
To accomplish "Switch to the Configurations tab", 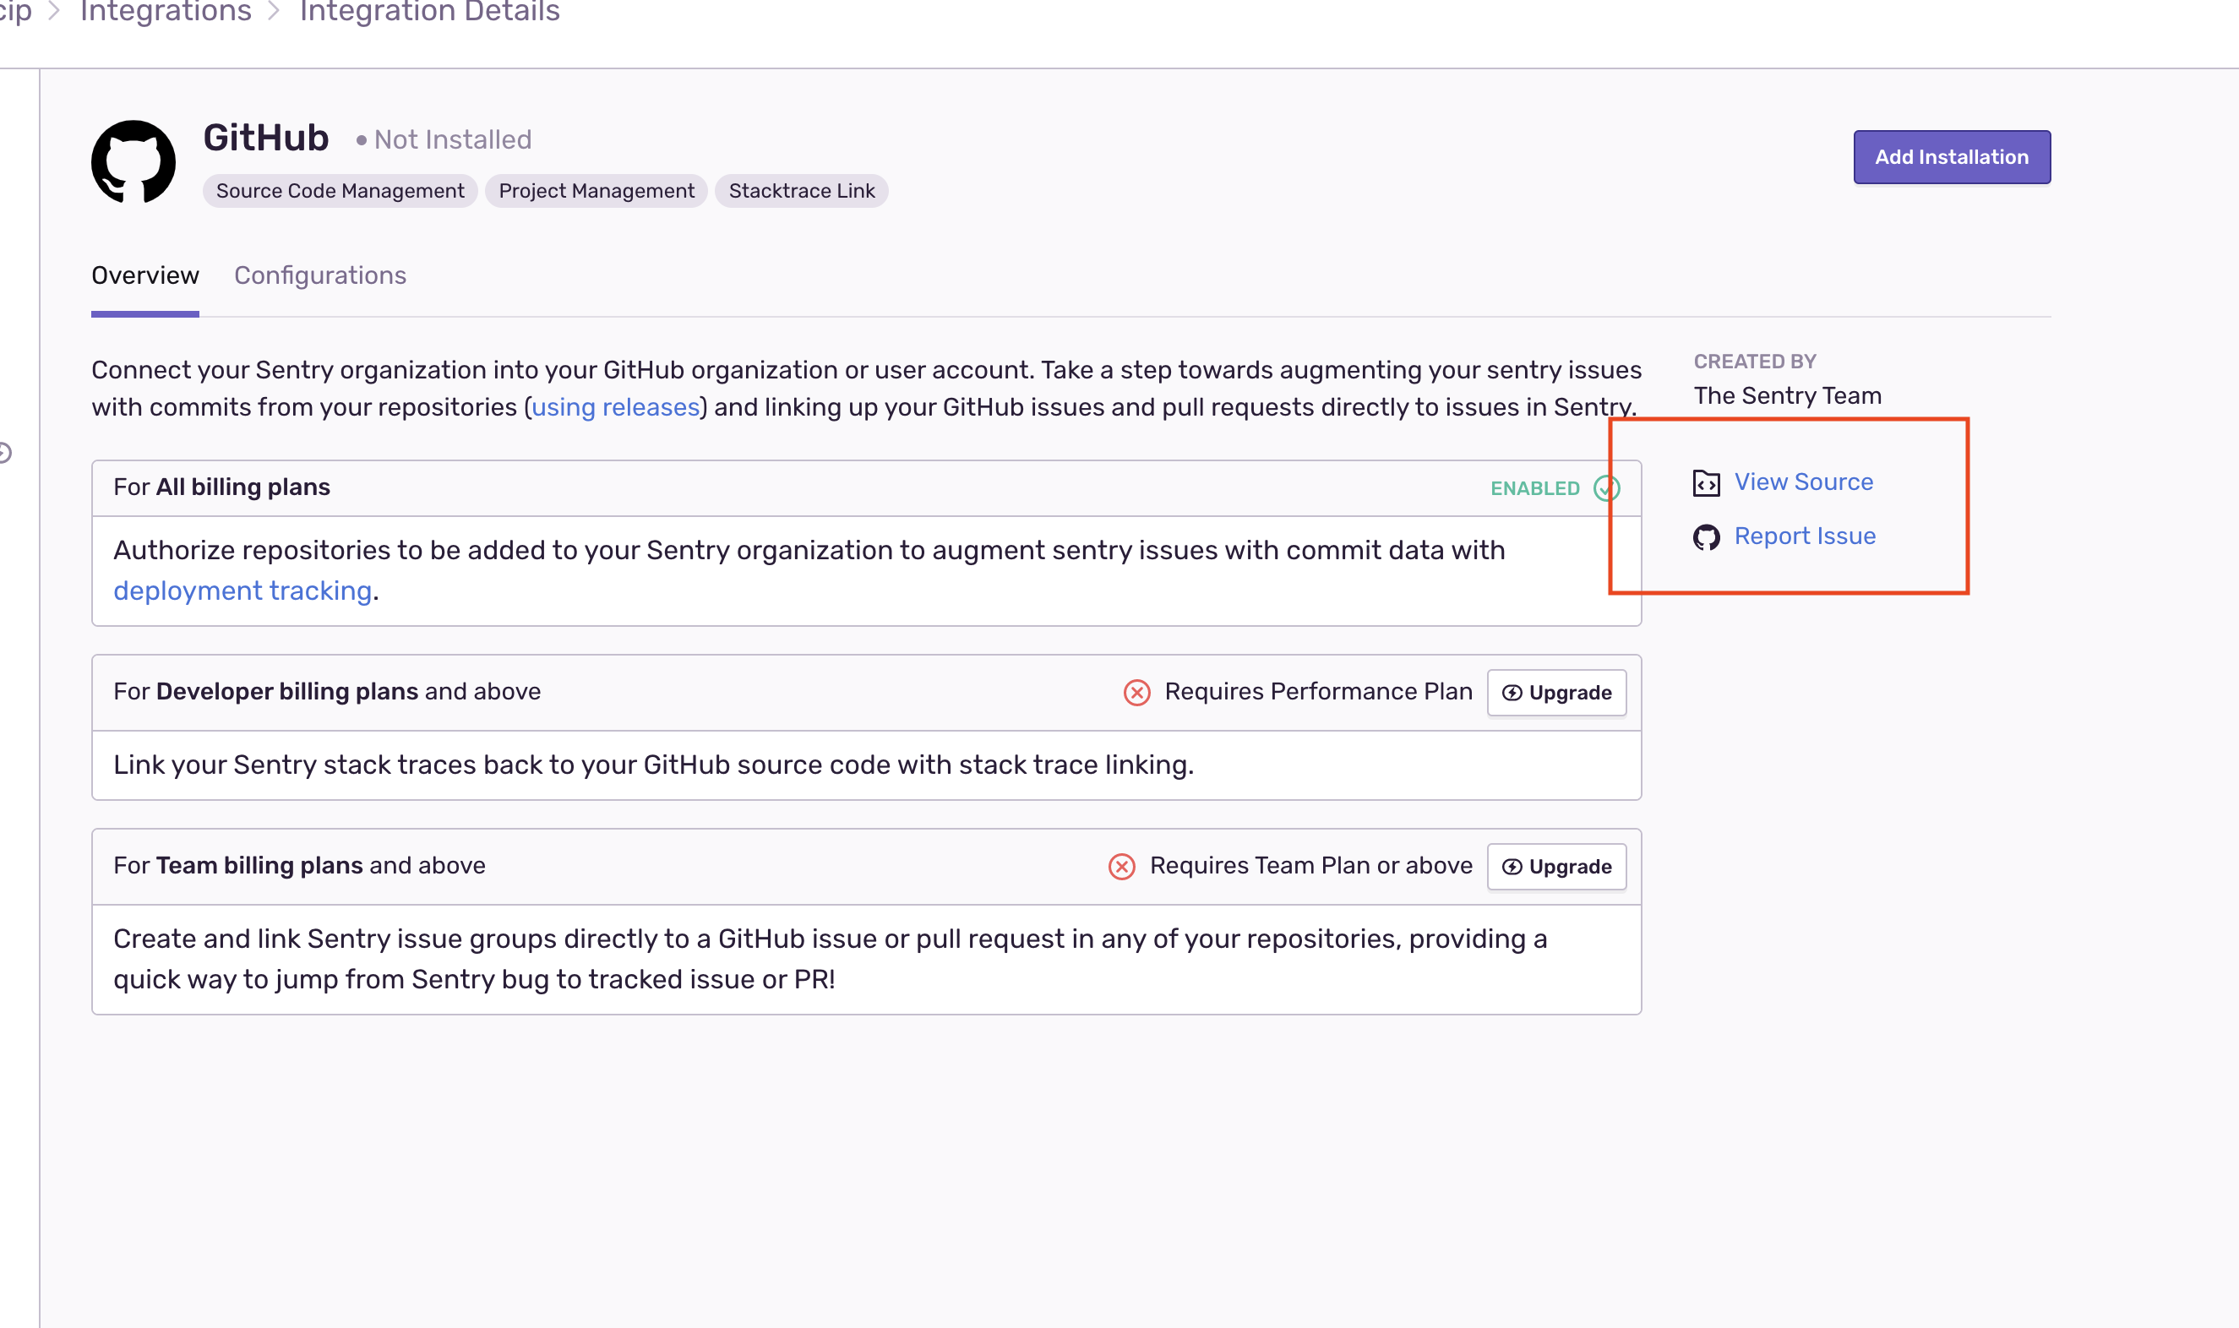I will (x=320, y=275).
